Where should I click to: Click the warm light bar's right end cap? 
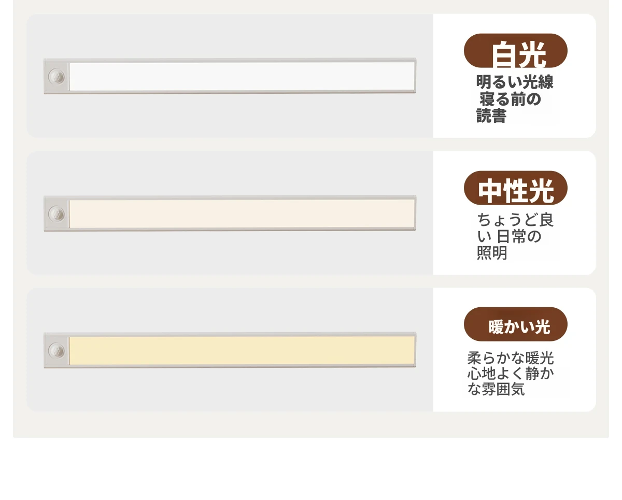pos(415,350)
